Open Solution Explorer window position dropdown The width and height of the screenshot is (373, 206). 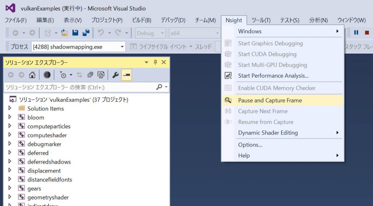coord(146,62)
